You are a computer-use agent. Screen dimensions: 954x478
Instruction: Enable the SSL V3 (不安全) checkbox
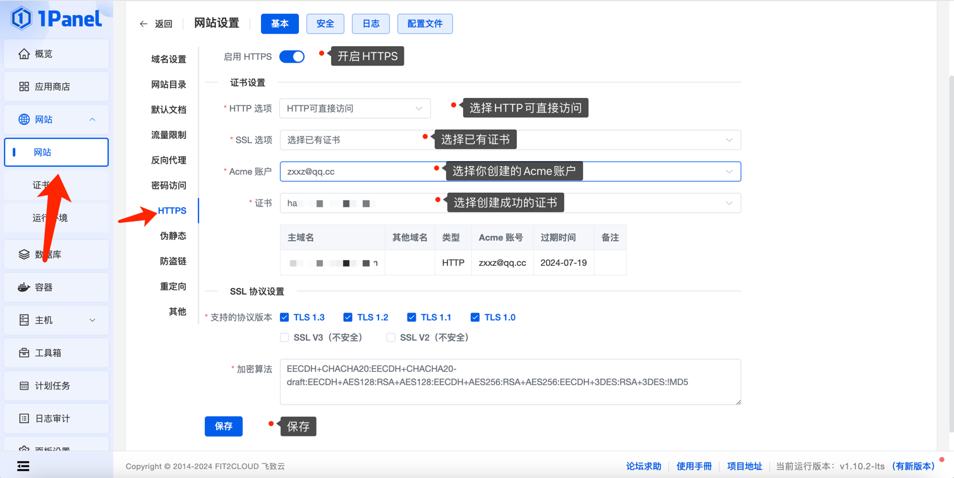tap(284, 337)
